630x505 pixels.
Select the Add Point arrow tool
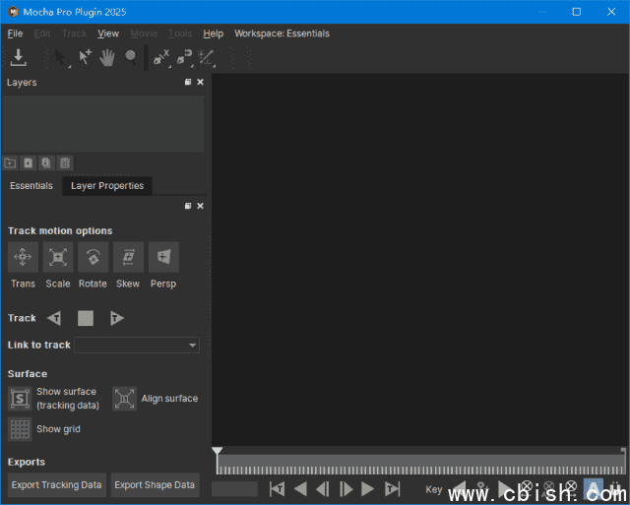(86, 57)
